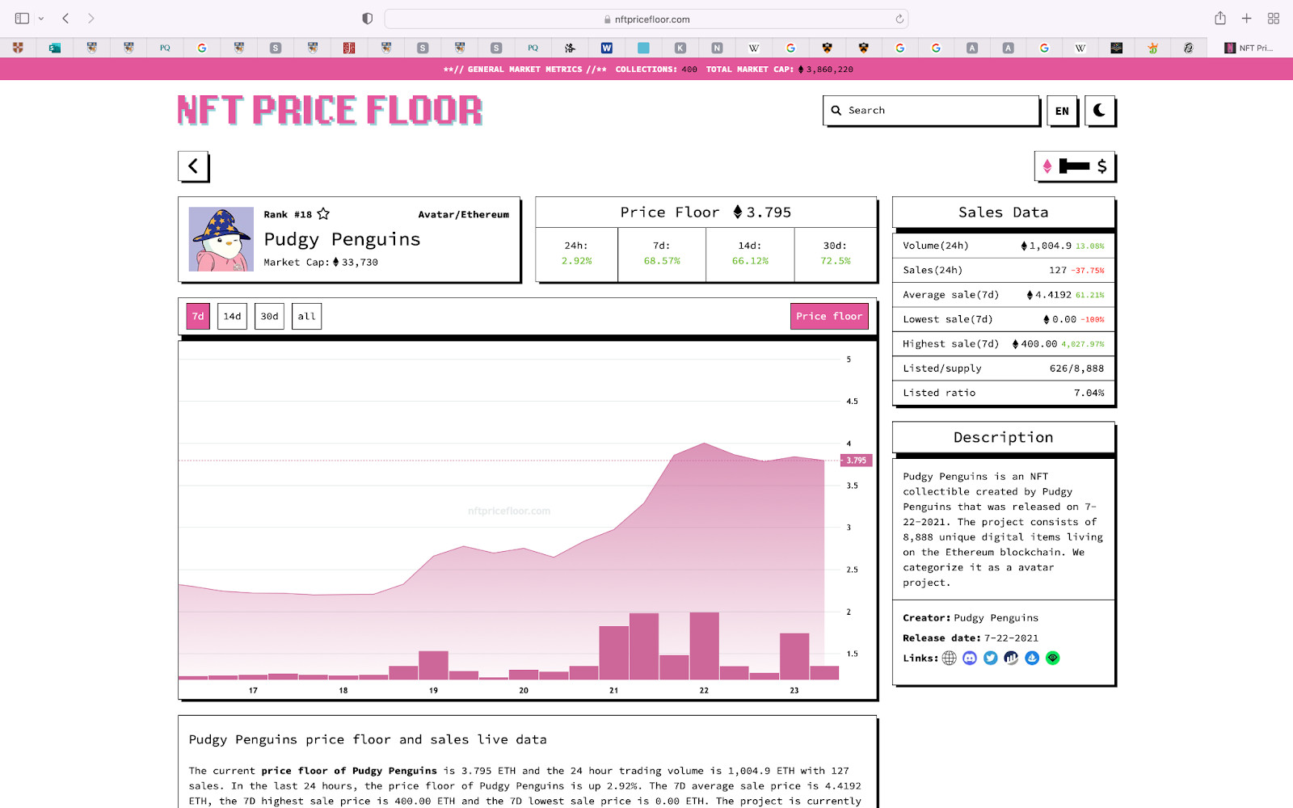The width and height of the screenshot is (1293, 808).
Task: Toggle dark mode with the moon icon
Action: coord(1099,111)
